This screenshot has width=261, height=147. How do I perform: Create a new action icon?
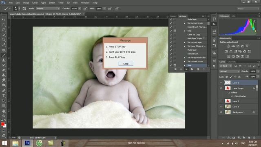[x=198, y=69]
